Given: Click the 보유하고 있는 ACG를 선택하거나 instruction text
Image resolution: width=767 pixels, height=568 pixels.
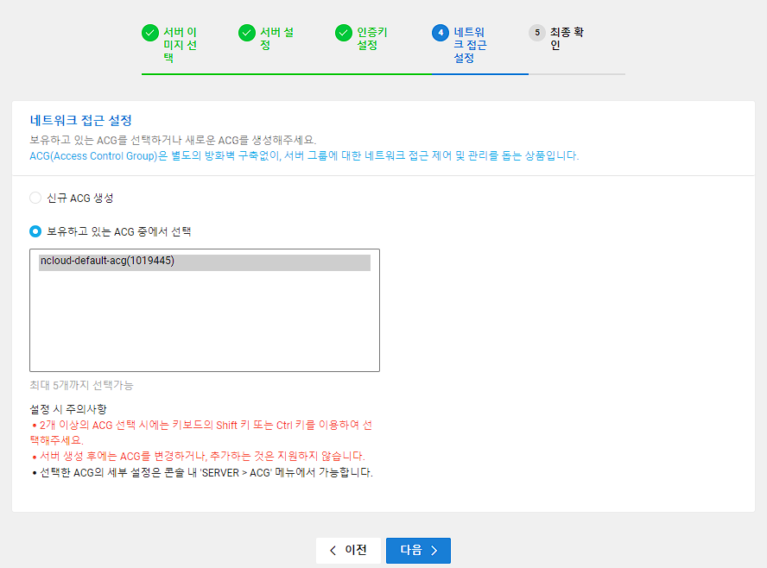Looking at the screenshot, I should (173, 141).
